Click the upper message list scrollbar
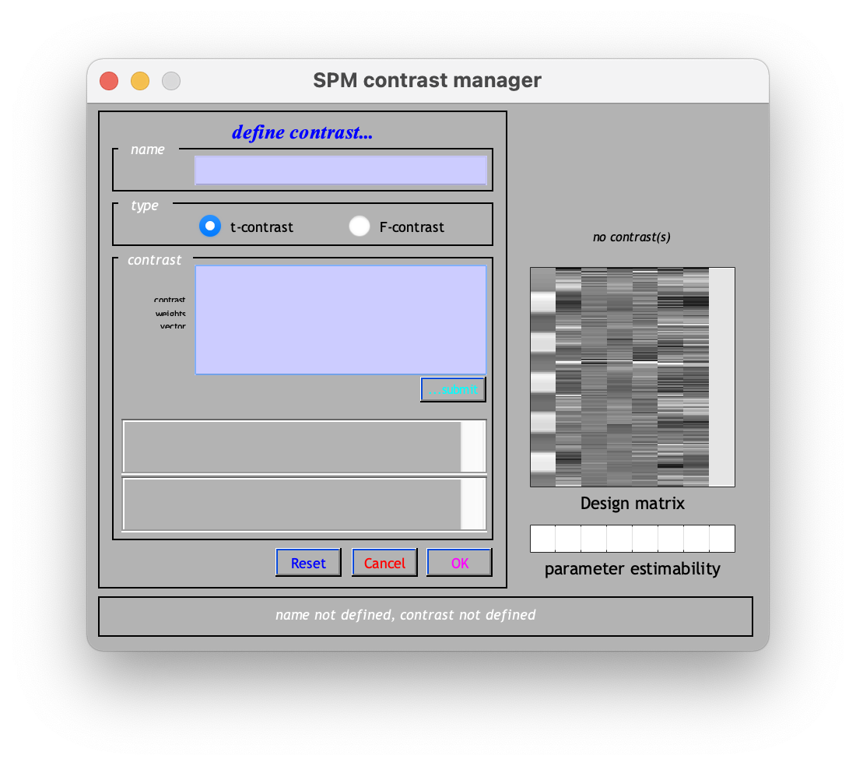856x766 pixels. 473,446
